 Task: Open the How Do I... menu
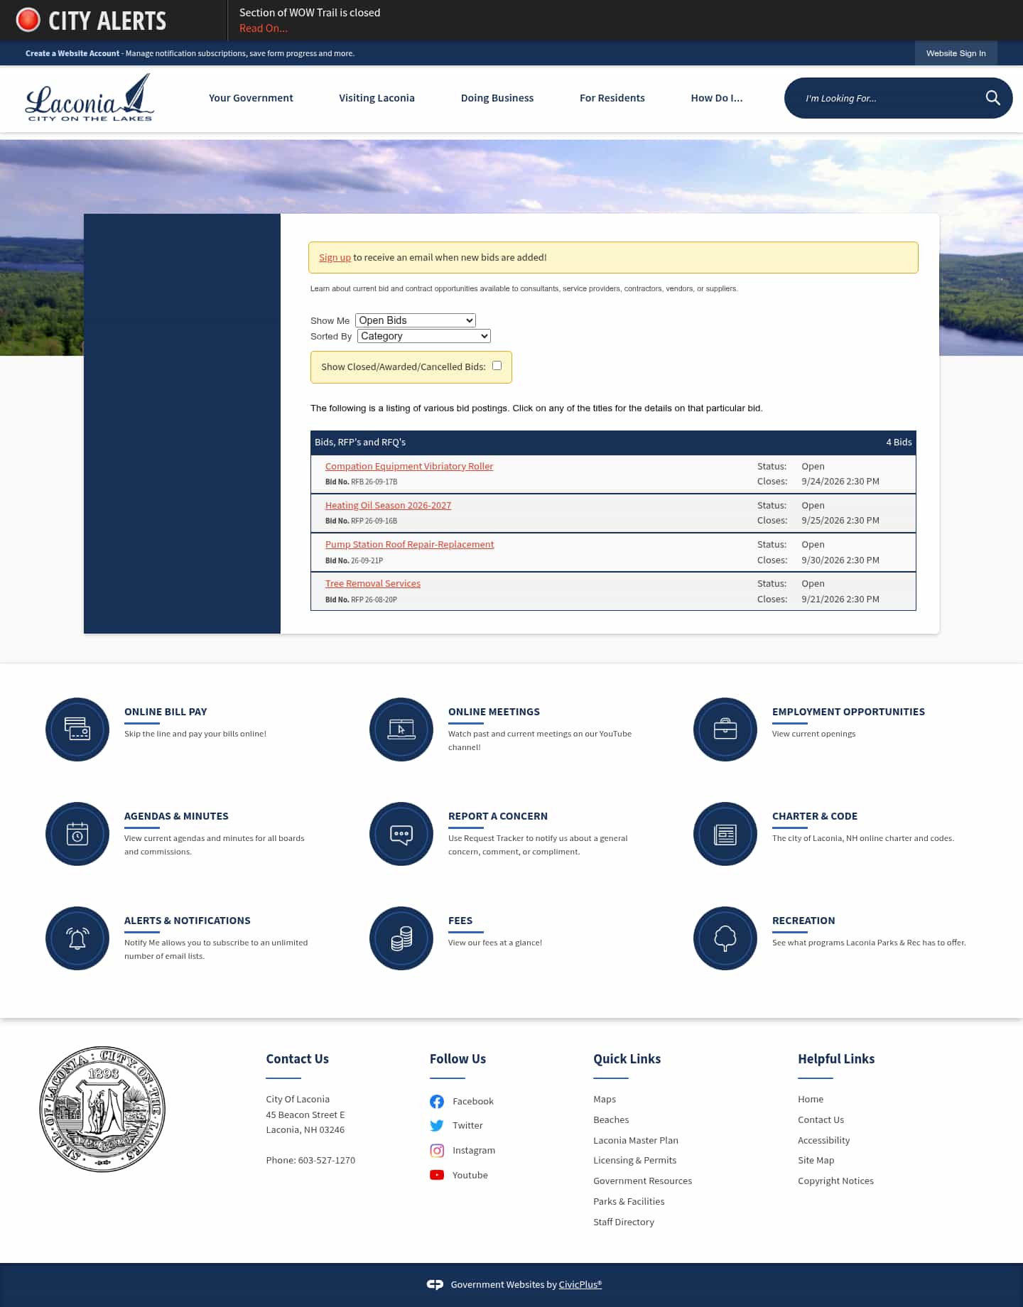(717, 98)
